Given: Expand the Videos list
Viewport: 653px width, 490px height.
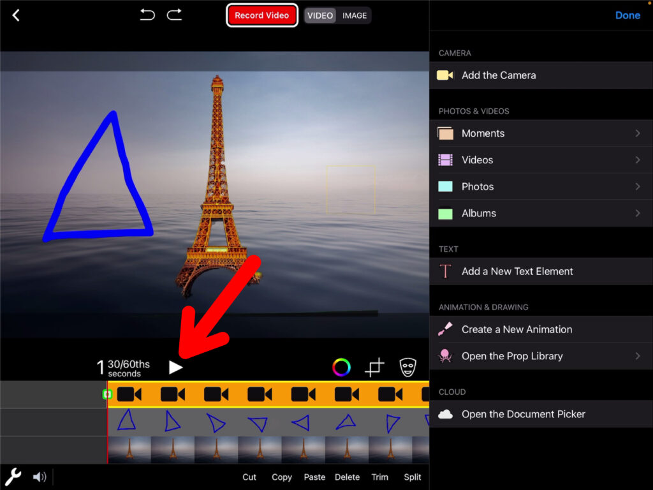Looking at the screenshot, I should (638, 160).
